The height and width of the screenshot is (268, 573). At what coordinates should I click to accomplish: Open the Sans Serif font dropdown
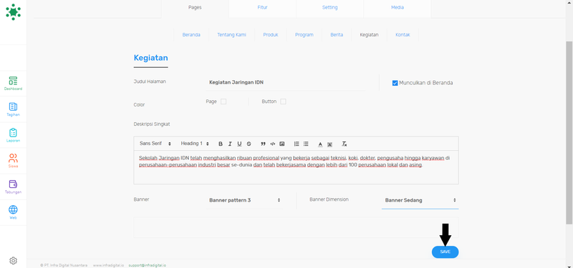[155, 144]
